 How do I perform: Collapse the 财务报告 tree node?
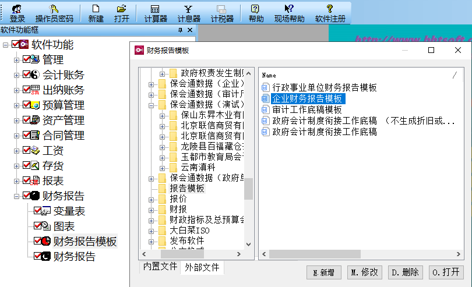(x=17, y=196)
